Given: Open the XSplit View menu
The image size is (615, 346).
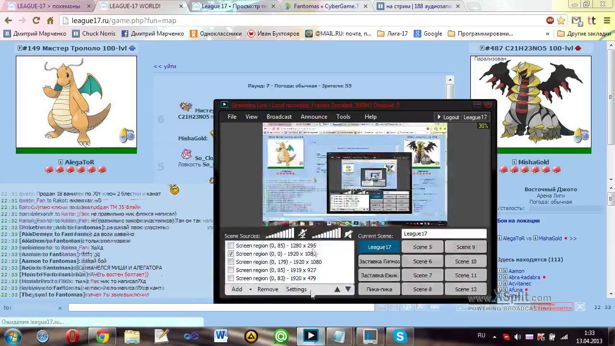Looking at the screenshot, I should pyautogui.click(x=251, y=117).
